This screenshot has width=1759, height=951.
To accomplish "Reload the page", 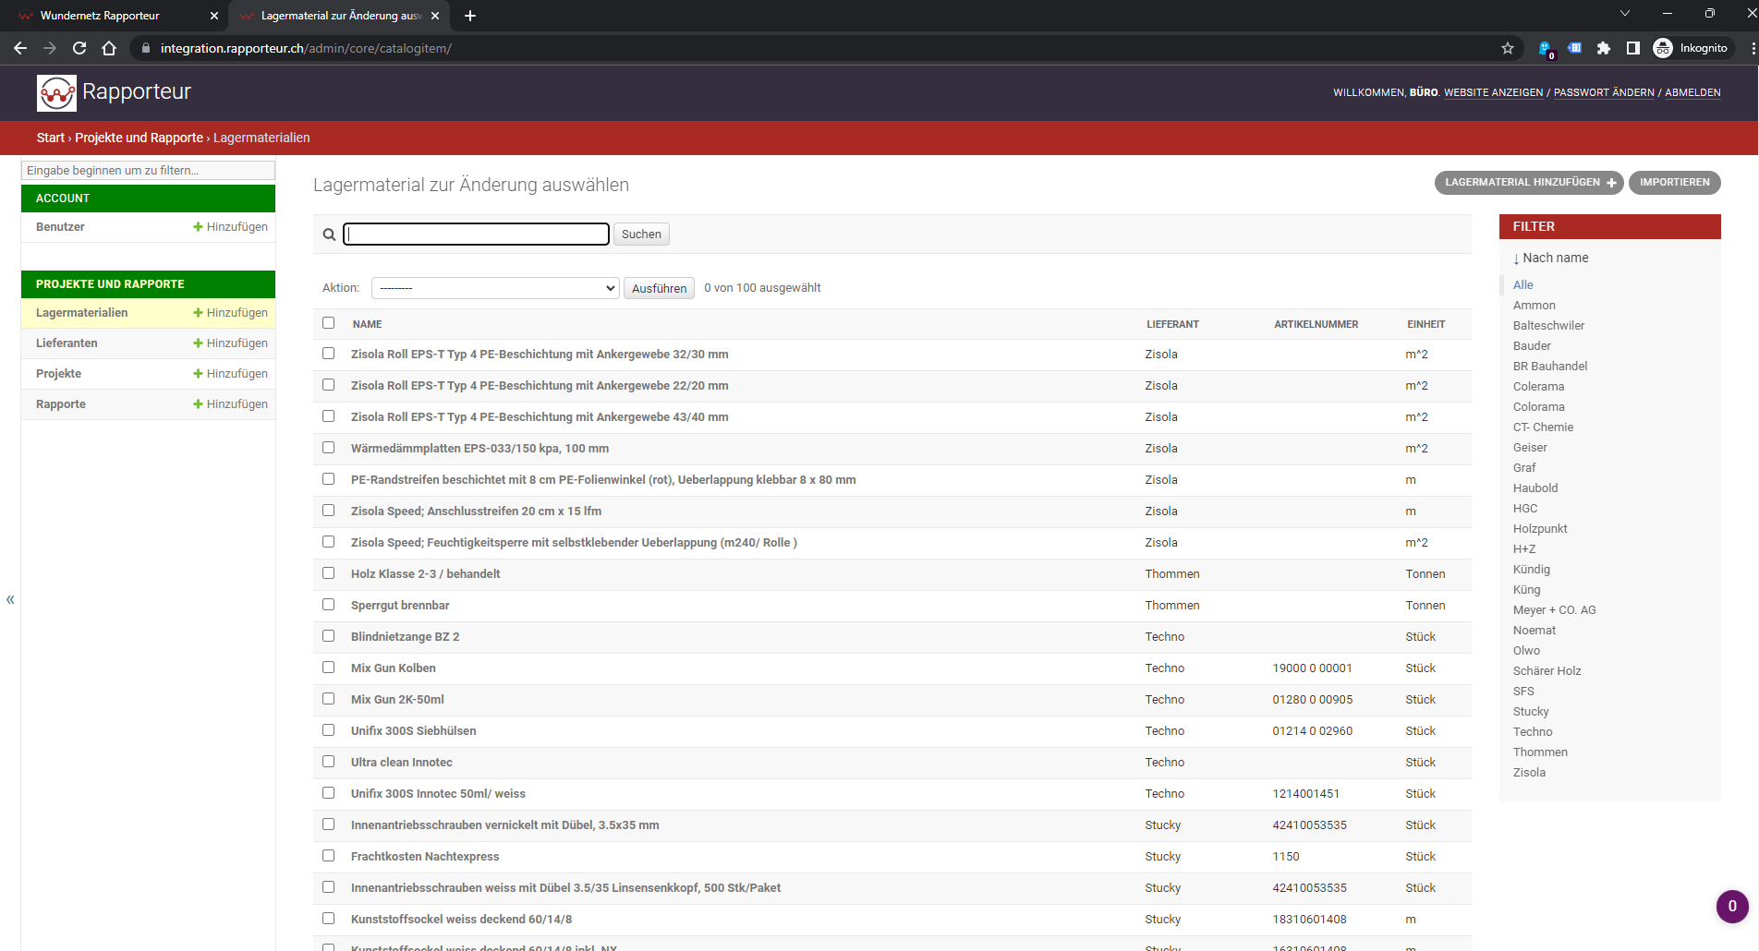I will [79, 48].
